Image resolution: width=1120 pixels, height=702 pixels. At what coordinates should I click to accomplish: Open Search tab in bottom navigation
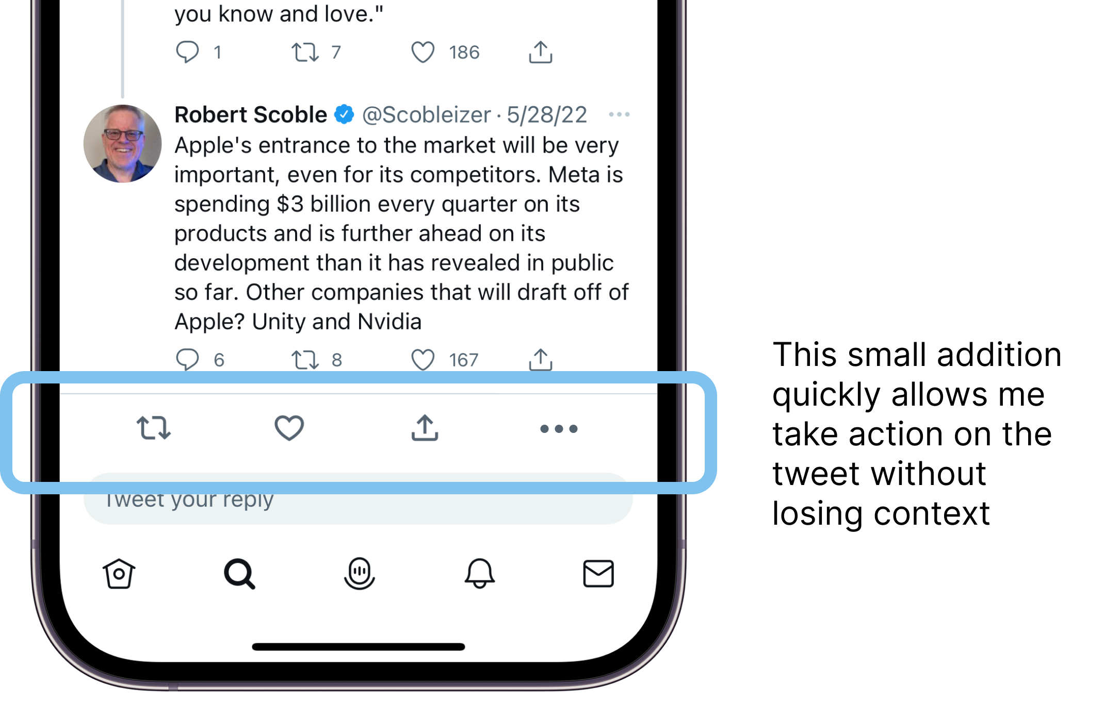coord(239,574)
